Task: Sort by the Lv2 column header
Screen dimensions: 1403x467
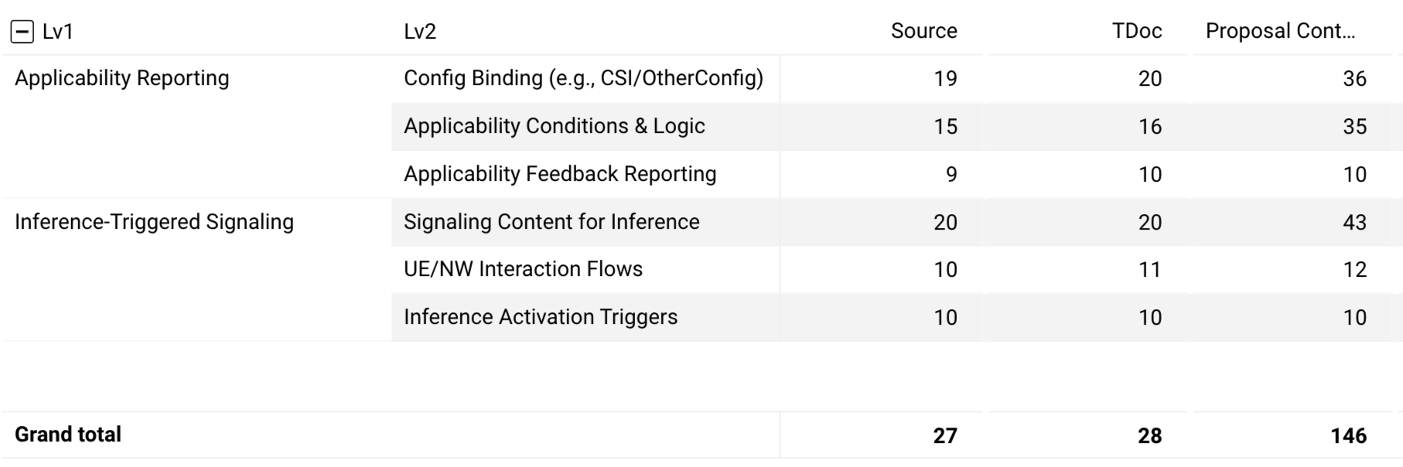Action: (420, 32)
